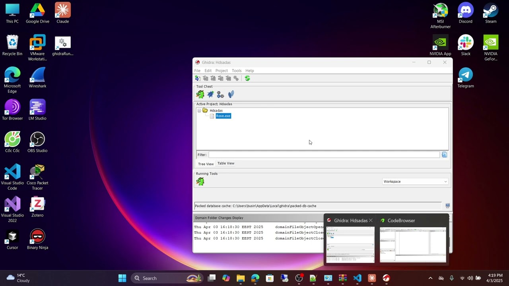Show hidden system tray icons chevron
Screen dimensions: 509x286
click(430, 278)
